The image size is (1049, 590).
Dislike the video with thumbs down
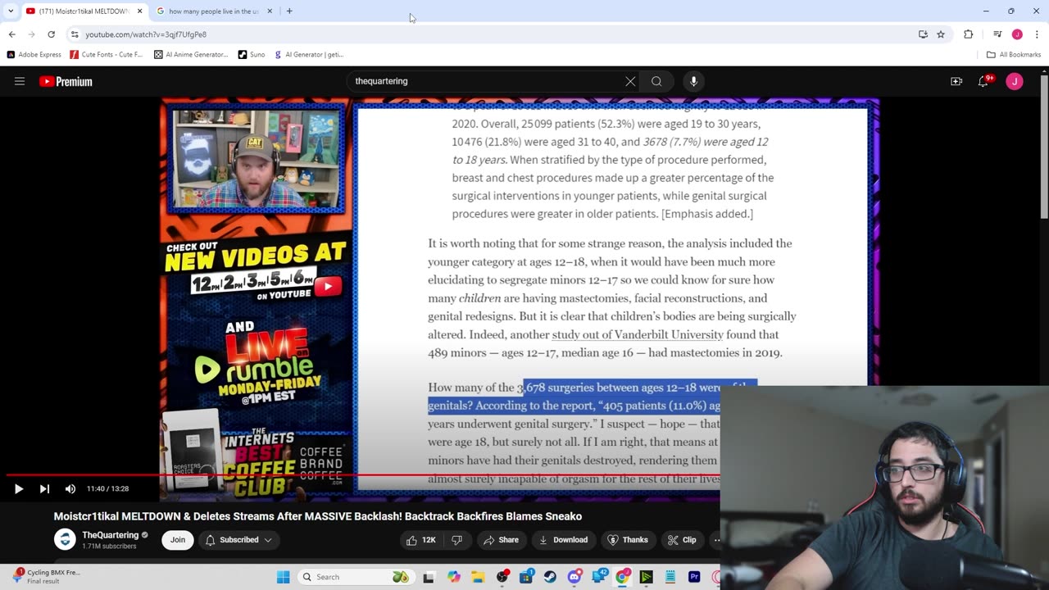point(457,540)
